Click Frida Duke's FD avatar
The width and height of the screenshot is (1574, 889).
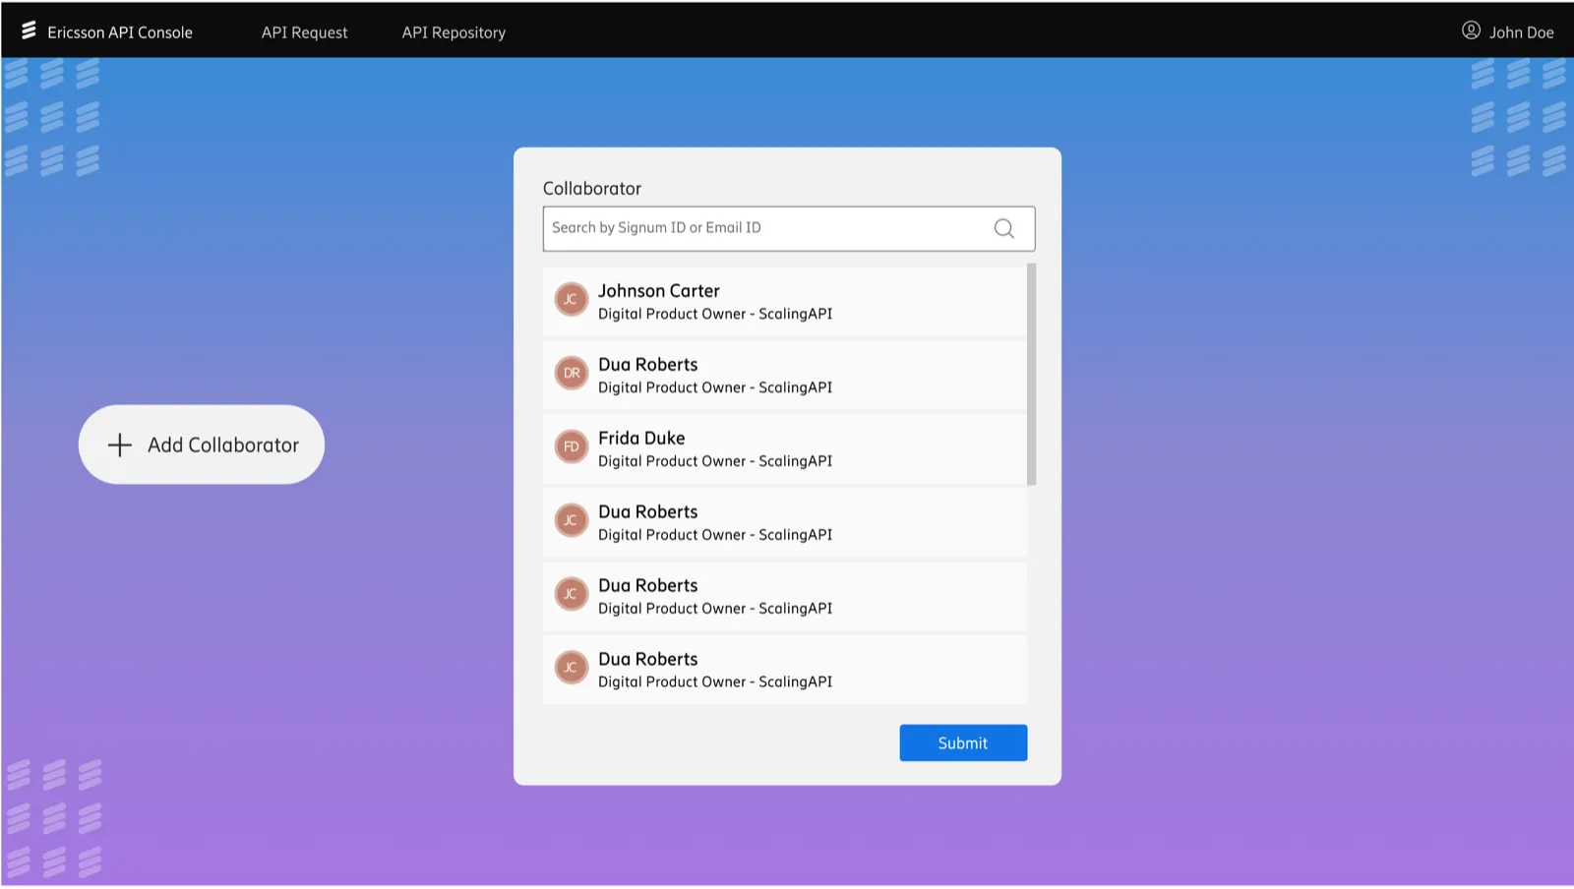tap(571, 446)
